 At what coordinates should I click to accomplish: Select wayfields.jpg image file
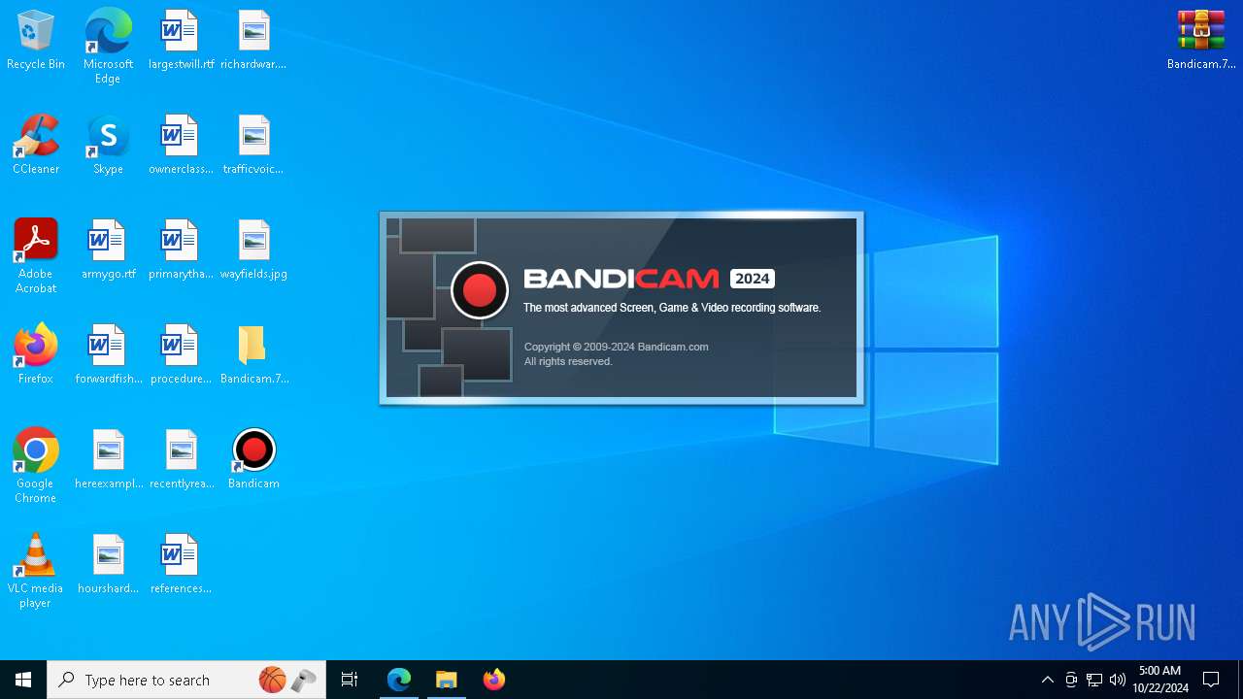coord(253,250)
